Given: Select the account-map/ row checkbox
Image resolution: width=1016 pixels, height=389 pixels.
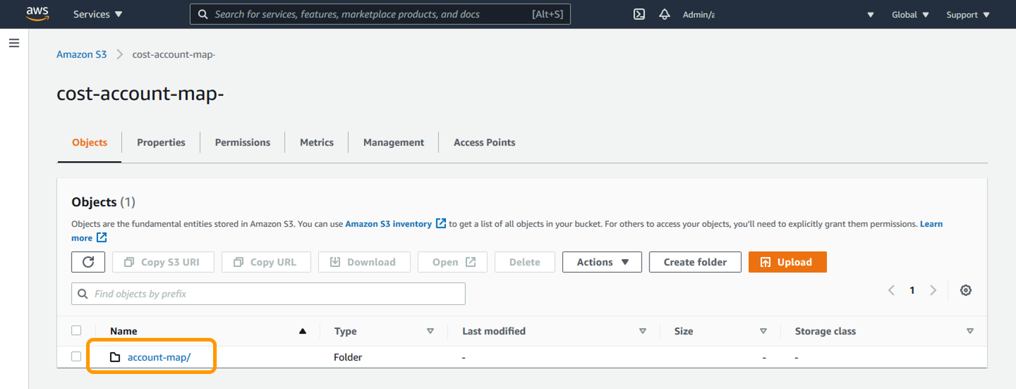Looking at the screenshot, I should click(76, 356).
